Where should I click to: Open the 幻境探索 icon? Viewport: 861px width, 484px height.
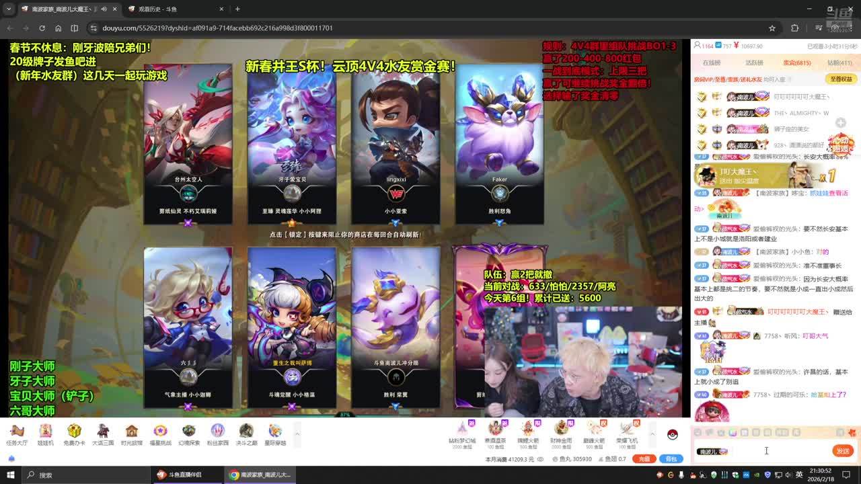pyautogui.click(x=189, y=434)
